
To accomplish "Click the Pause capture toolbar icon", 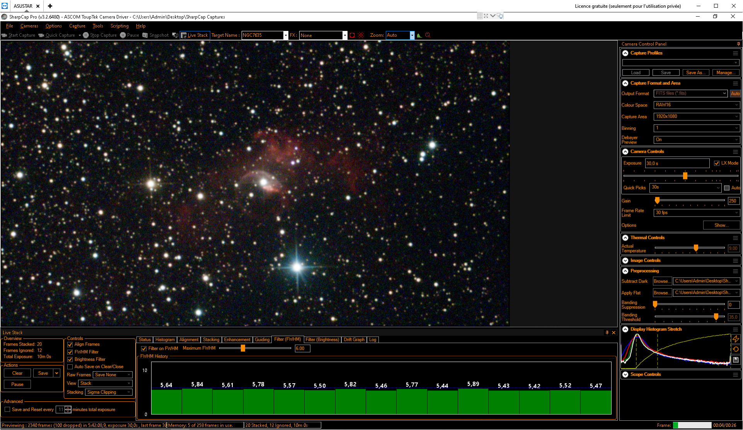I will [123, 35].
